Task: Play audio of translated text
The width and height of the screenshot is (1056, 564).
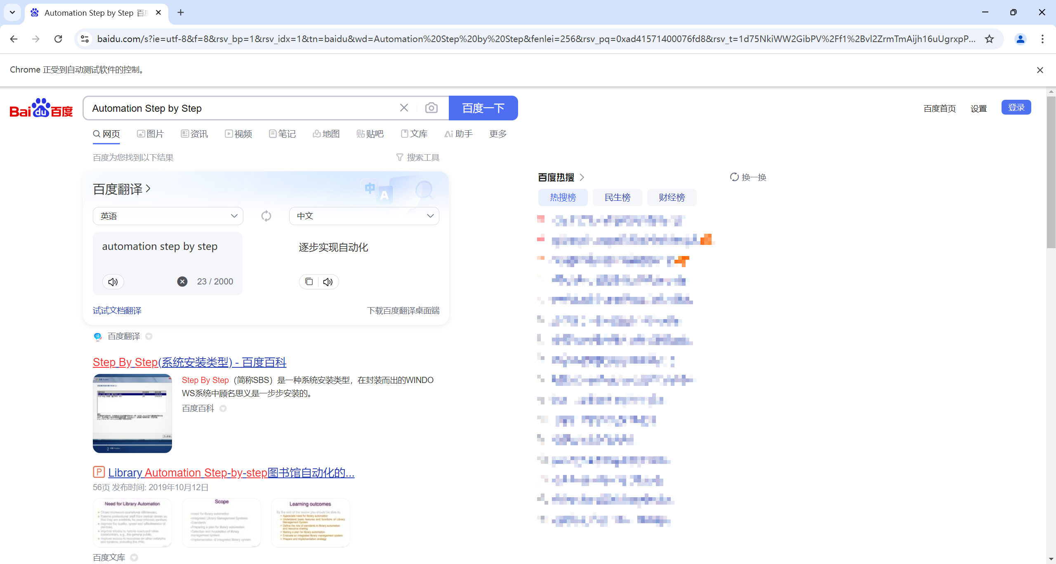Action: (x=328, y=282)
